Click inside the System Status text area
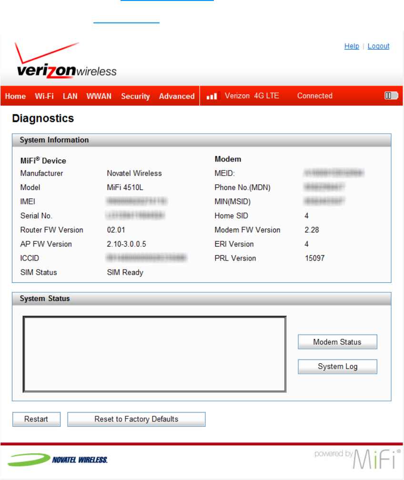The width and height of the screenshot is (404, 480). [x=155, y=354]
